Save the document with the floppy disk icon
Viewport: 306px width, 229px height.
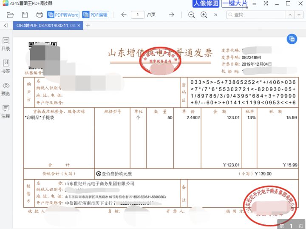[x=25, y=14]
